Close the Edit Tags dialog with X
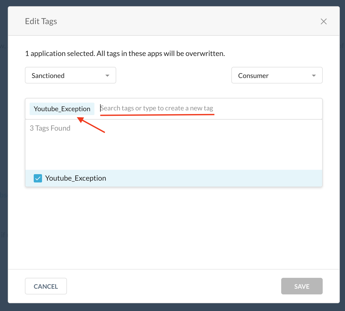Screen dimensions: 345x311 point(323,21)
